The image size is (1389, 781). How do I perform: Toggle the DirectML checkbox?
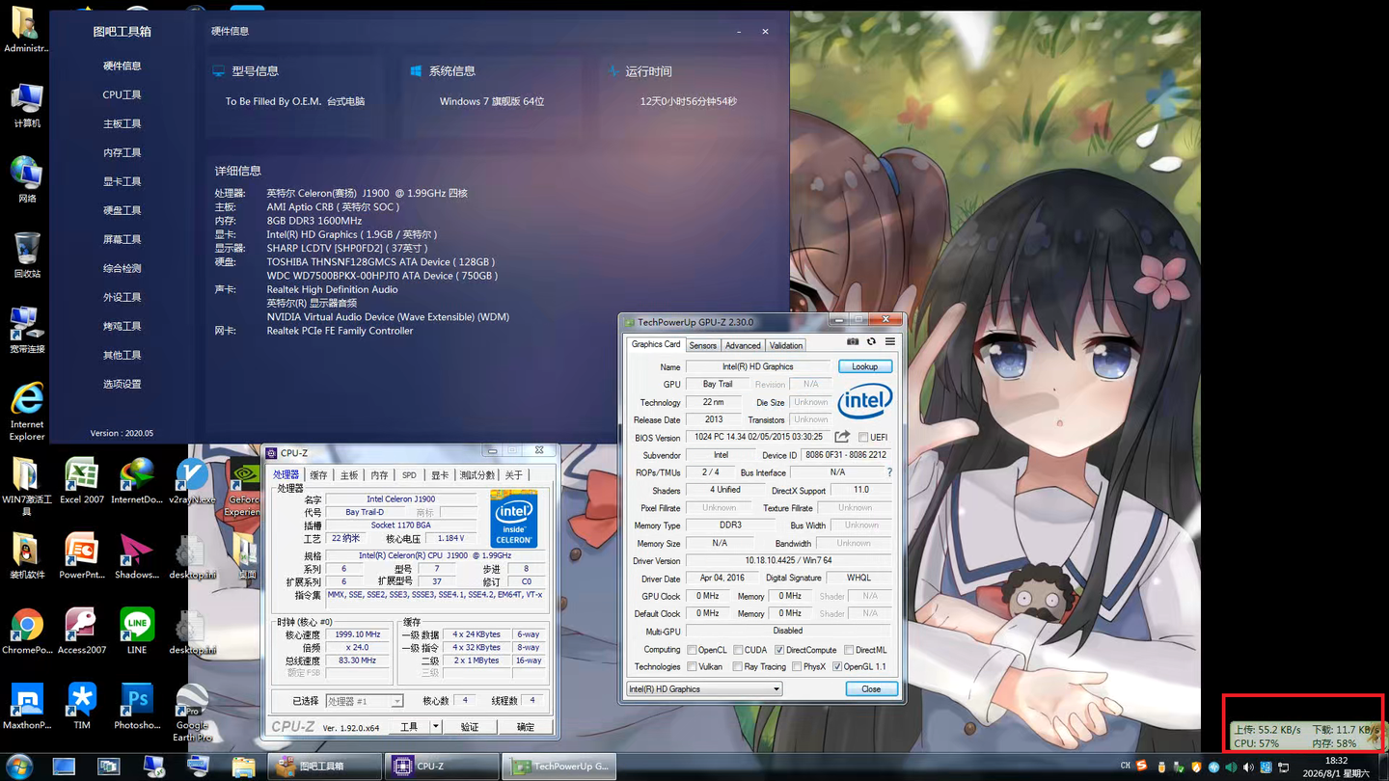pos(849,650)
